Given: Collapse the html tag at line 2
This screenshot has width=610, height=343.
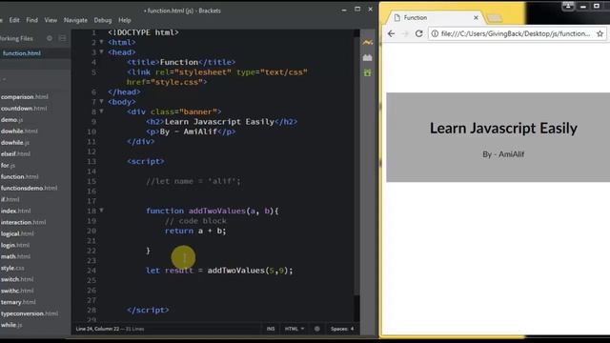Looking at the screenshot, I should click(x=102, y=42).
